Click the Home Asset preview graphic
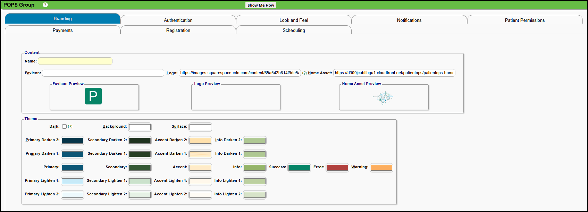Image resolution: width=588 pixels, height=212 pixels. [x=383, y=98]
